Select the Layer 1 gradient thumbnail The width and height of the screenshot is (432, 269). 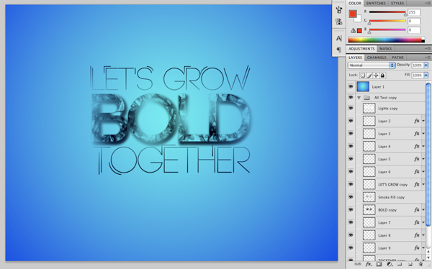tap(363, 86)
